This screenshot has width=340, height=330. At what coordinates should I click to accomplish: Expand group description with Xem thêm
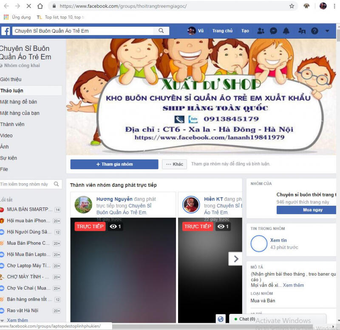coord(293,285)
